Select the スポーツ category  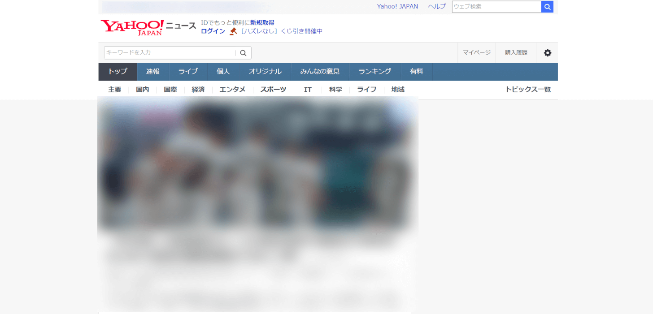273,90
